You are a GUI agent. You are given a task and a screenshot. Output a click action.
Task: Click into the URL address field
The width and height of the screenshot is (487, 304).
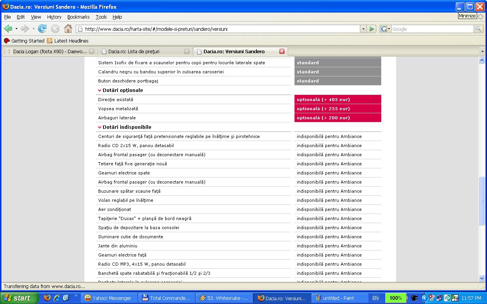coord(222,29)
